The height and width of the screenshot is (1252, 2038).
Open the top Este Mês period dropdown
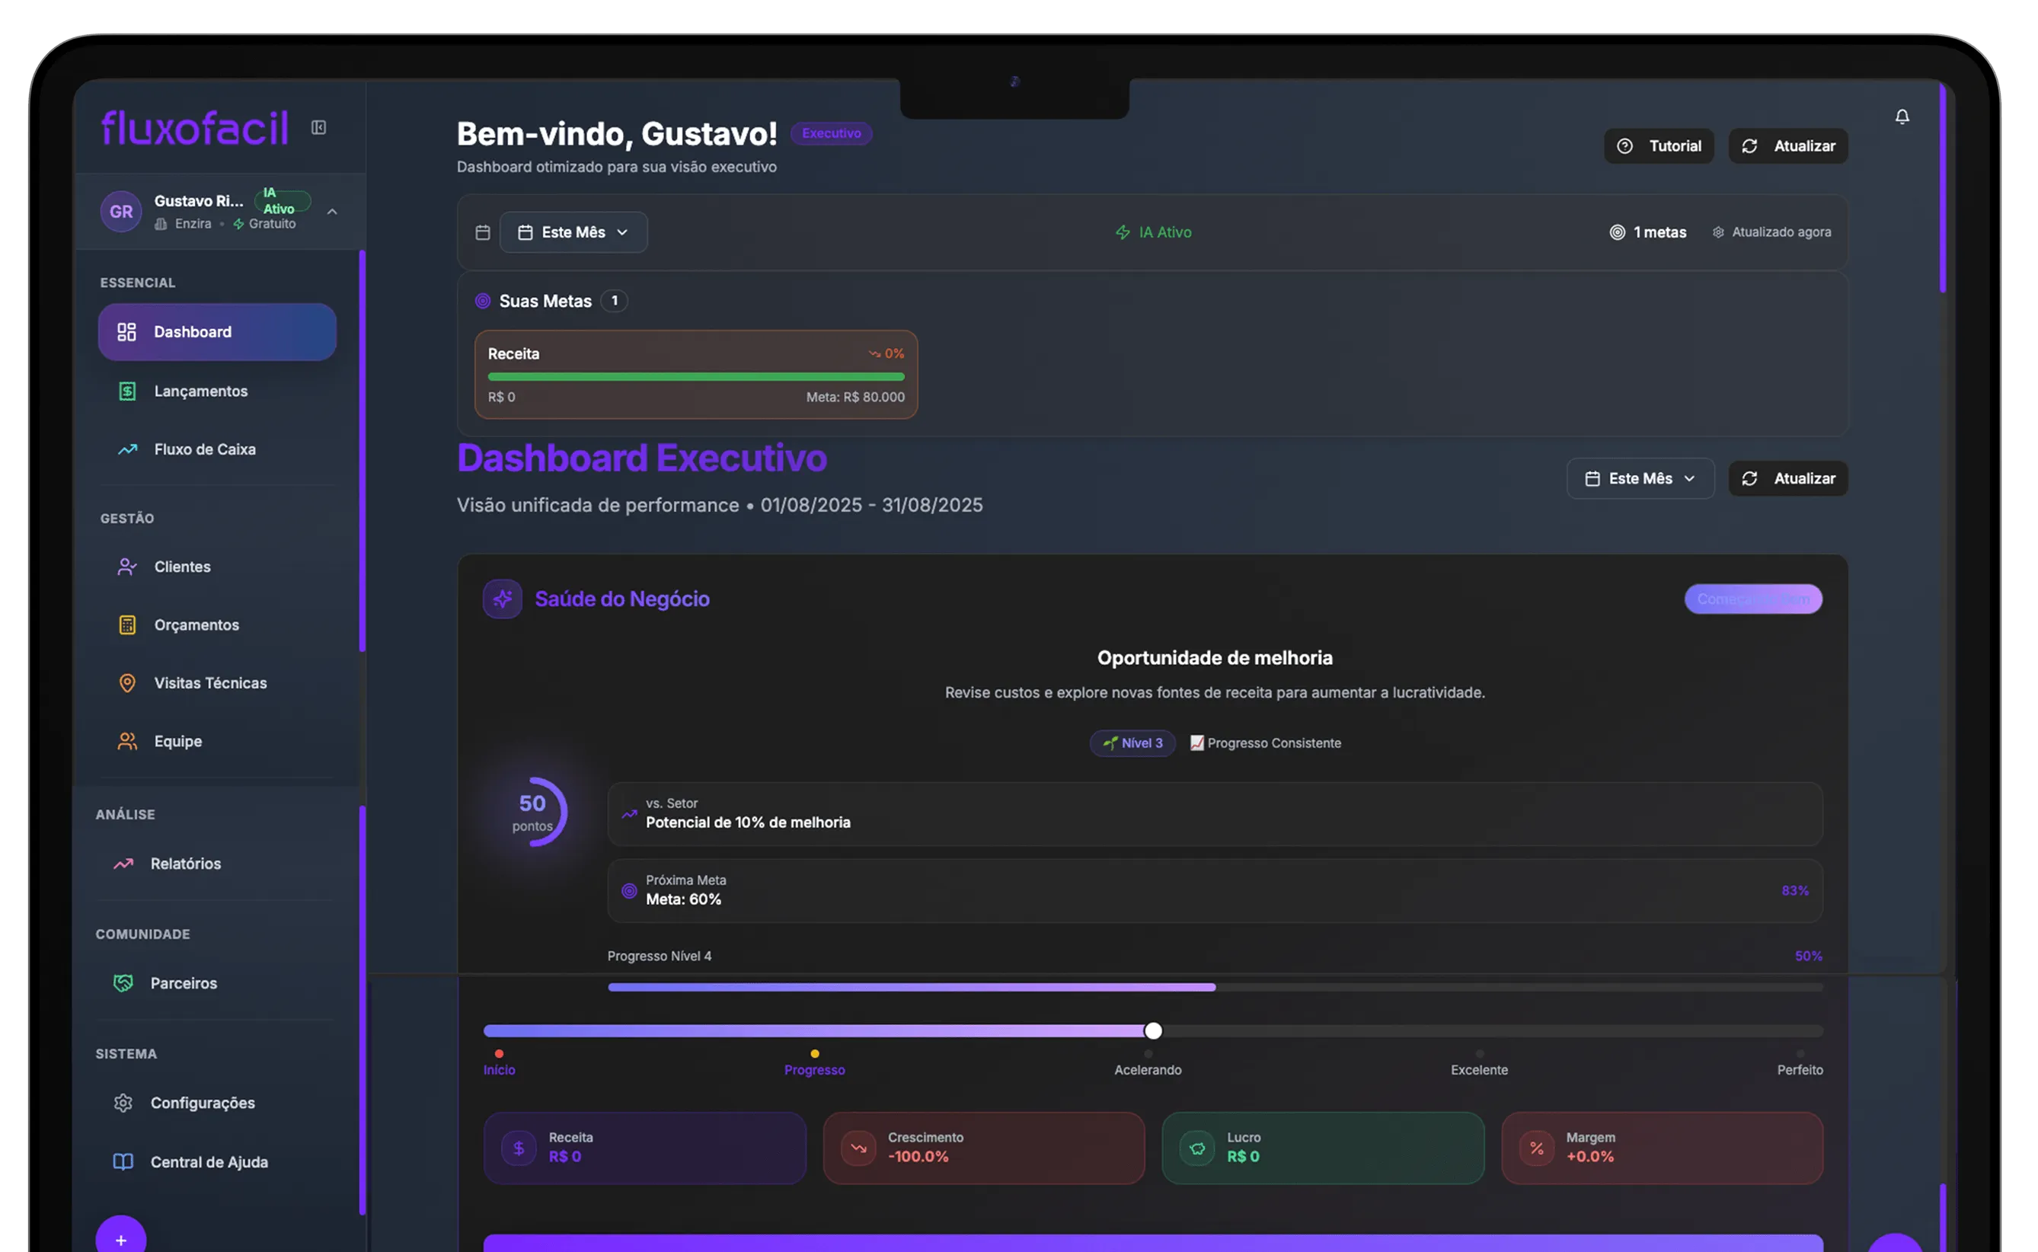(x=573, y=233)
